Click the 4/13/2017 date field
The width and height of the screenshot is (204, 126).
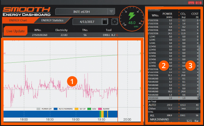[x=87, y=22]
